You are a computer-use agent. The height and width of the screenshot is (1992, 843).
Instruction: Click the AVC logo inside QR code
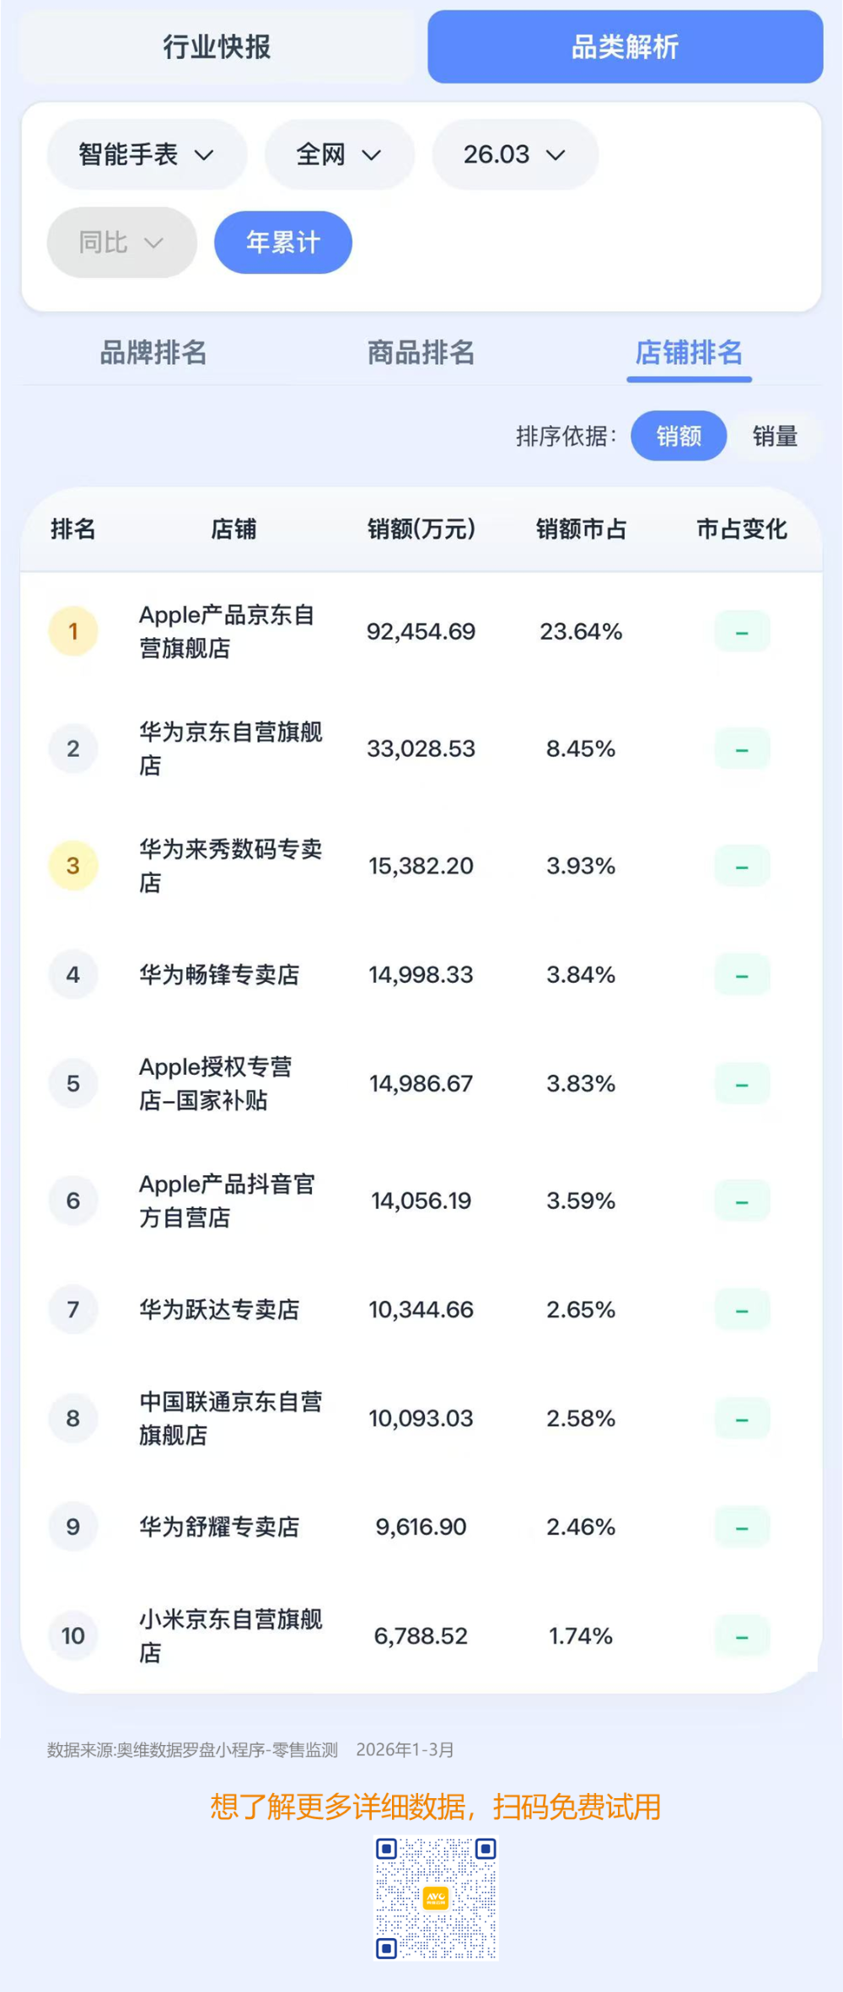(x=436, y=1898)
